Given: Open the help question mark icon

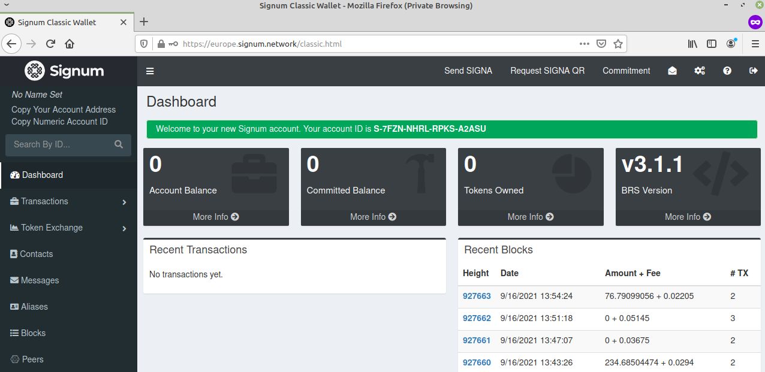Looking at the screenshot, I should click(x=727, y=71).
